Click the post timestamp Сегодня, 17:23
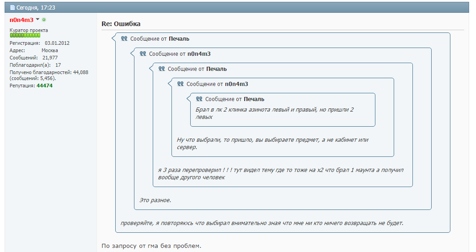This screenshot has height=252, width=476. tap(36, 8)
